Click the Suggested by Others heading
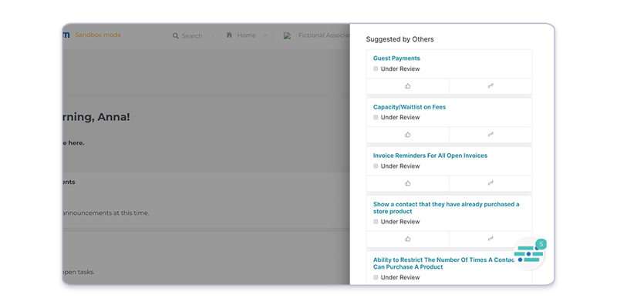This screenshot has height=308, width=617. click(x=400, y=39)
